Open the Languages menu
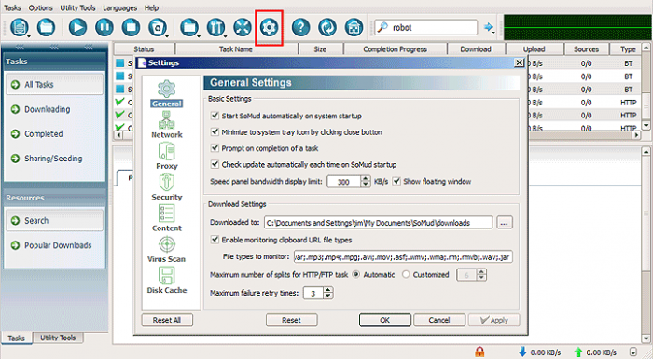Screen dimensions: 653x359 120,7
